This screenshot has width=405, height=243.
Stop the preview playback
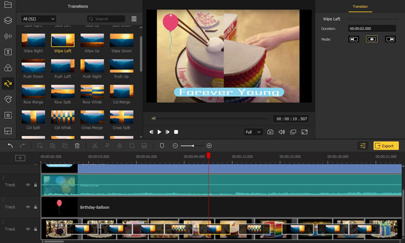(x=176, y=132)
